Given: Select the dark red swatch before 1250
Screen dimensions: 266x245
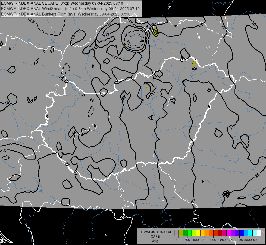Looking at the screenshot, I should tap(220, 233).
